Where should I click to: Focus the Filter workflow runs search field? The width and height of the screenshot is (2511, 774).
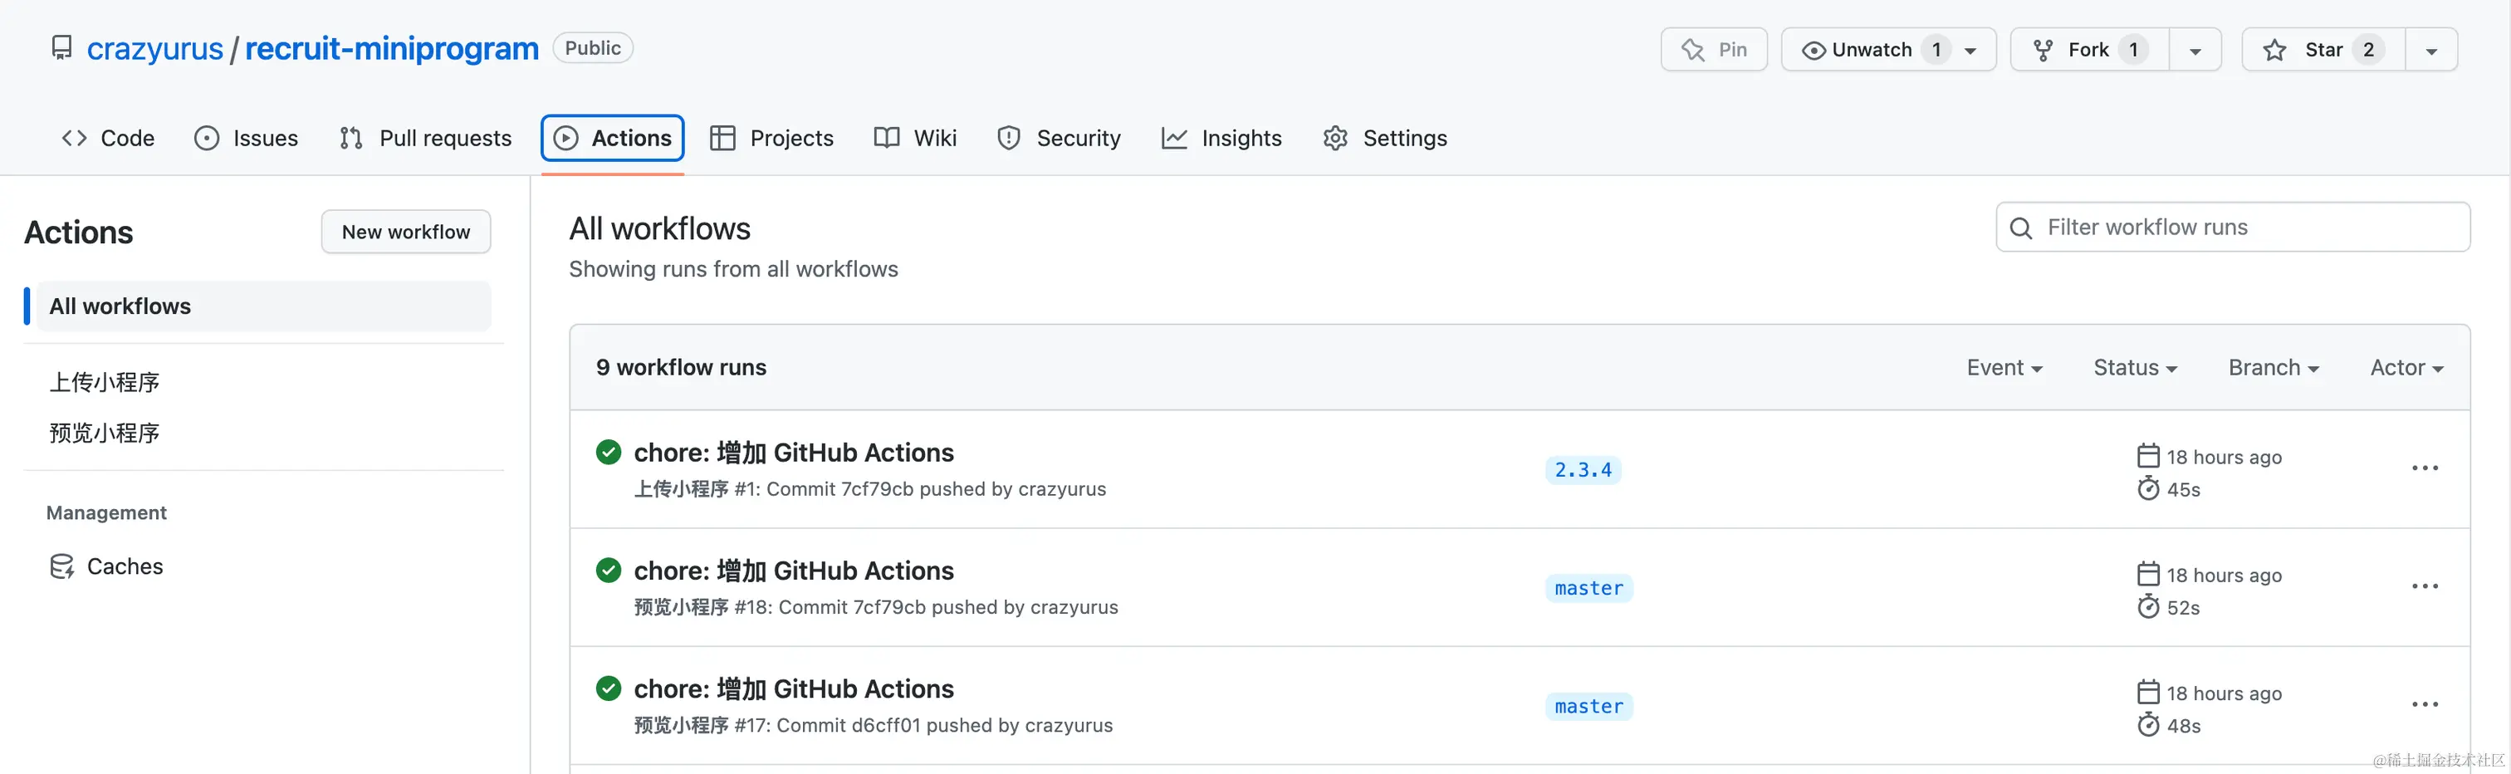2232,227
